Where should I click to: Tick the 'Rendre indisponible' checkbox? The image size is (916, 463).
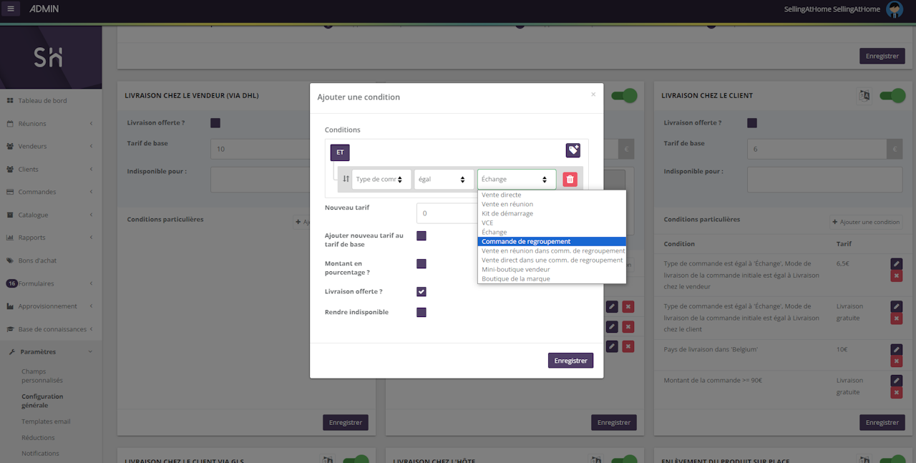(x=422, y=313)
